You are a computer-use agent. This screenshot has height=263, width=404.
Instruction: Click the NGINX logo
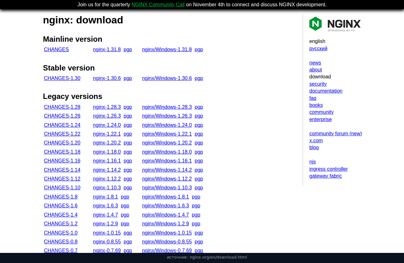[335, 24]
